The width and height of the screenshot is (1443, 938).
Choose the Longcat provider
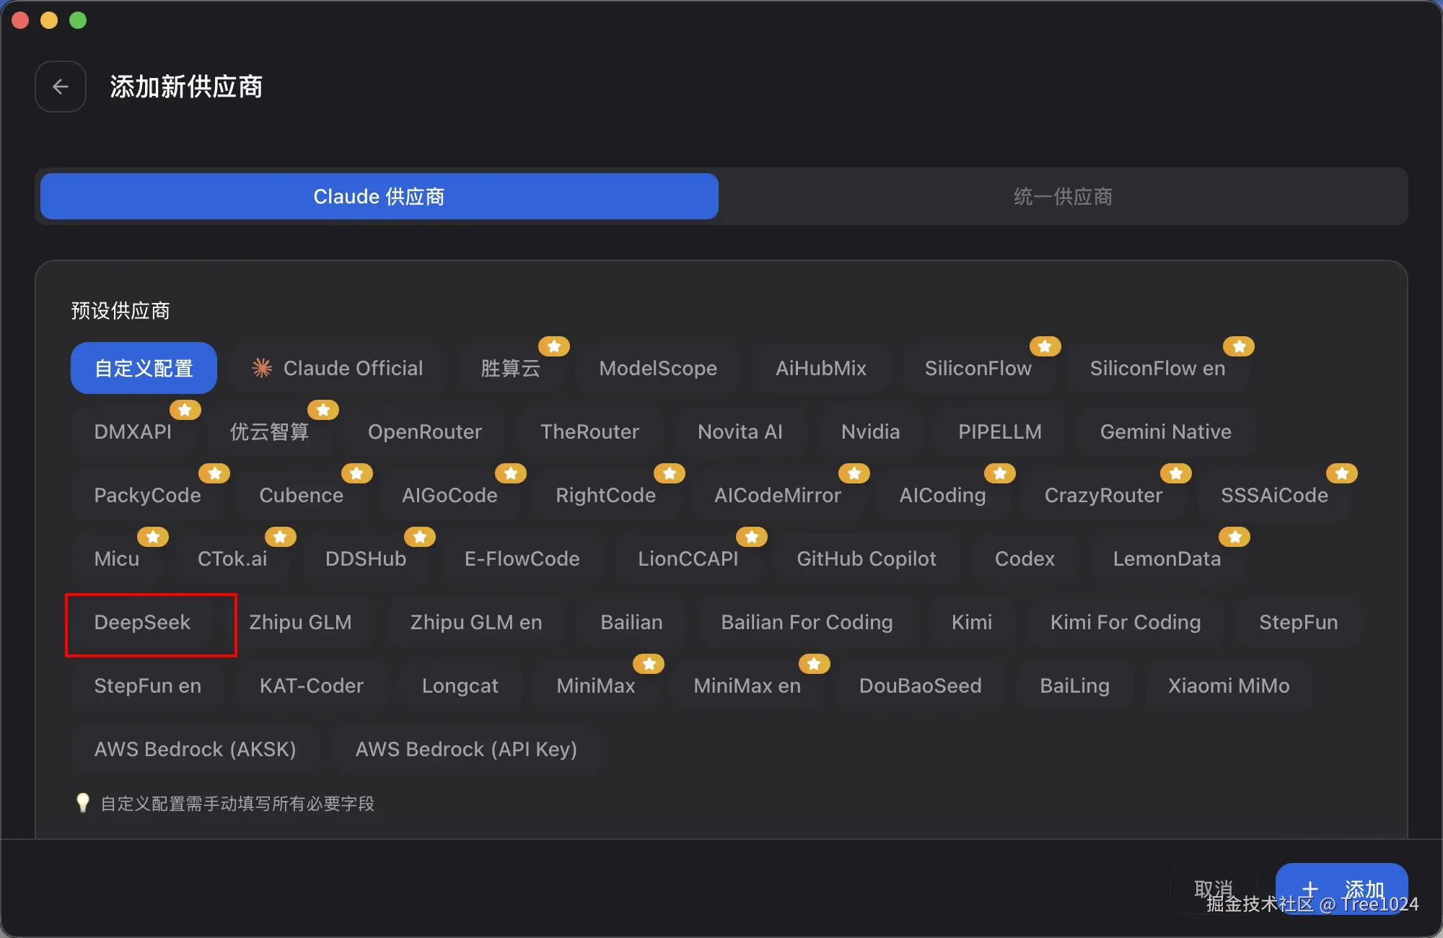(460, 685)
